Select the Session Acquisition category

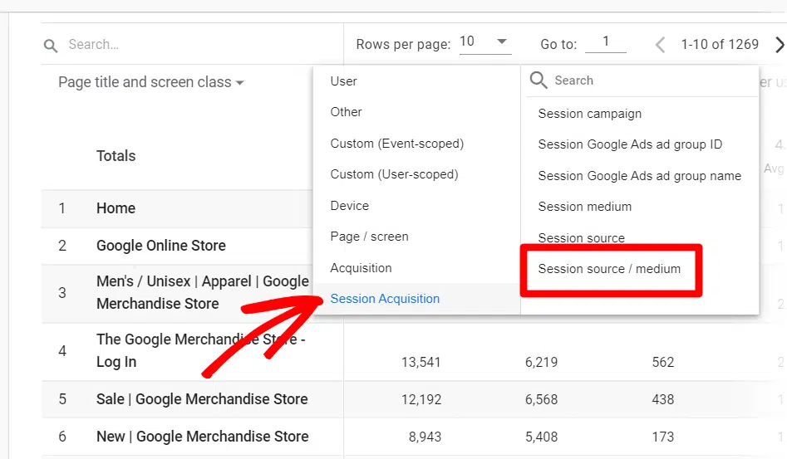coord(386,299)
